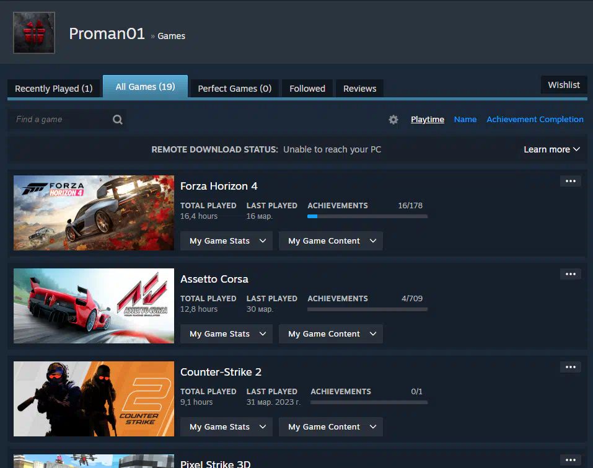Sort games by Playtime
This screenshot has width=593, height=468.
[x=428, y=120]
